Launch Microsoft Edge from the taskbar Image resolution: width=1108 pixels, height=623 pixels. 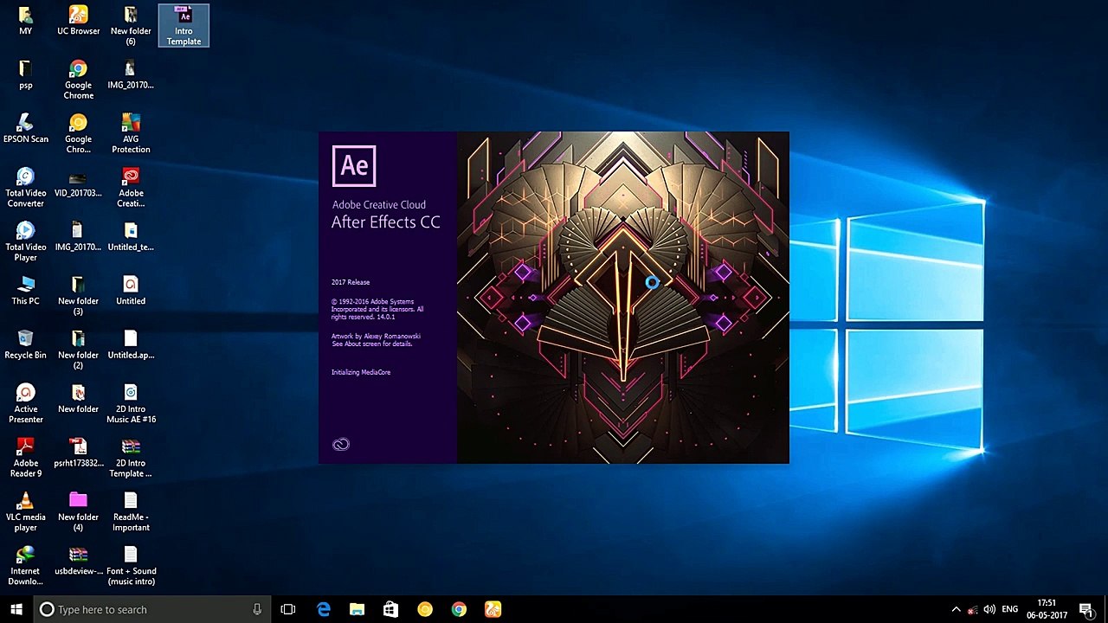click(x=323, y=609)
